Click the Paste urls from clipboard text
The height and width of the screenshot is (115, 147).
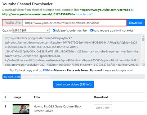click(84, 70)
